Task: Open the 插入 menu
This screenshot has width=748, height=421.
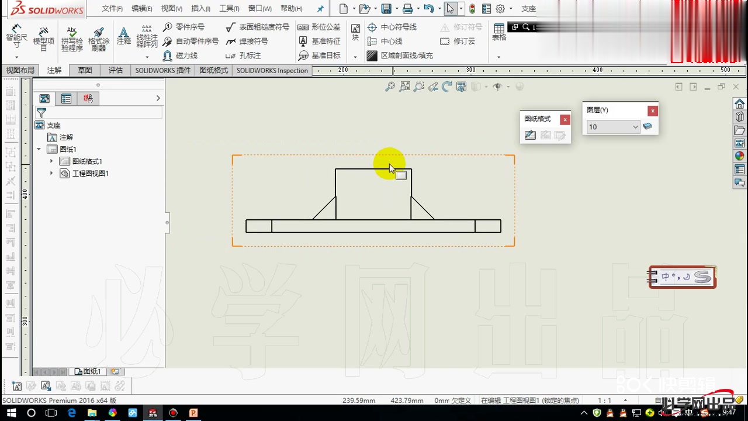Action: click(200, 9)
